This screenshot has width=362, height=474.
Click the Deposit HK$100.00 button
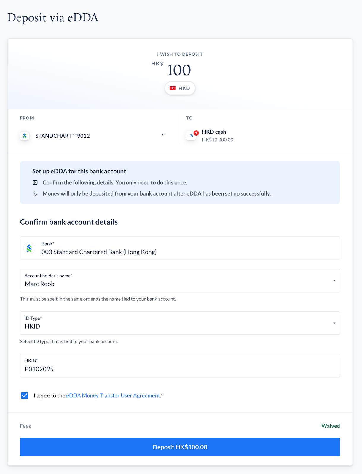180,447
